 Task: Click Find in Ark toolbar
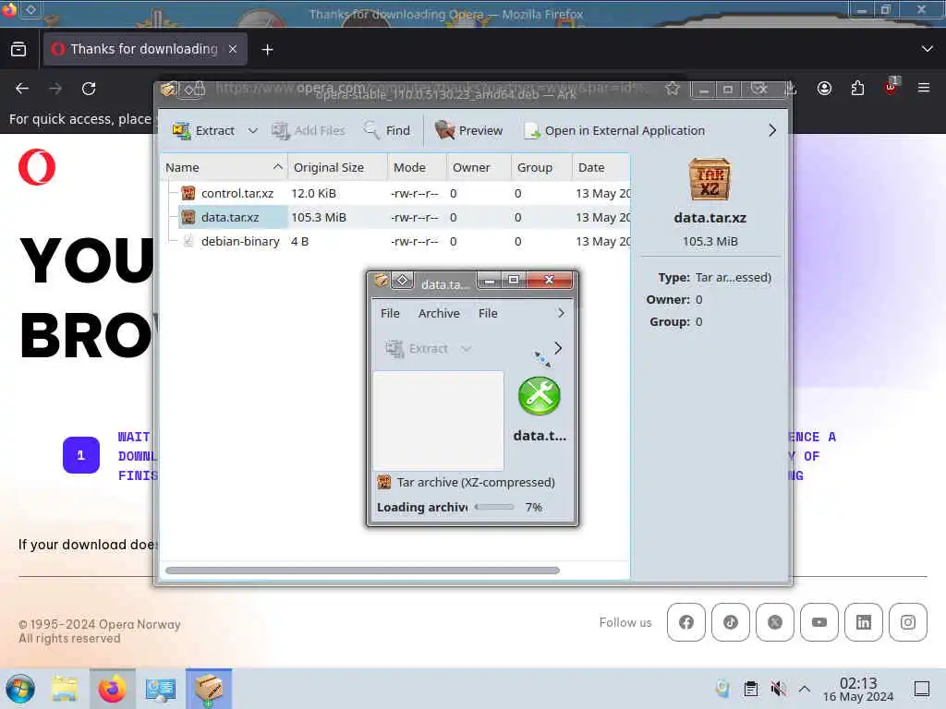(387, 130)
